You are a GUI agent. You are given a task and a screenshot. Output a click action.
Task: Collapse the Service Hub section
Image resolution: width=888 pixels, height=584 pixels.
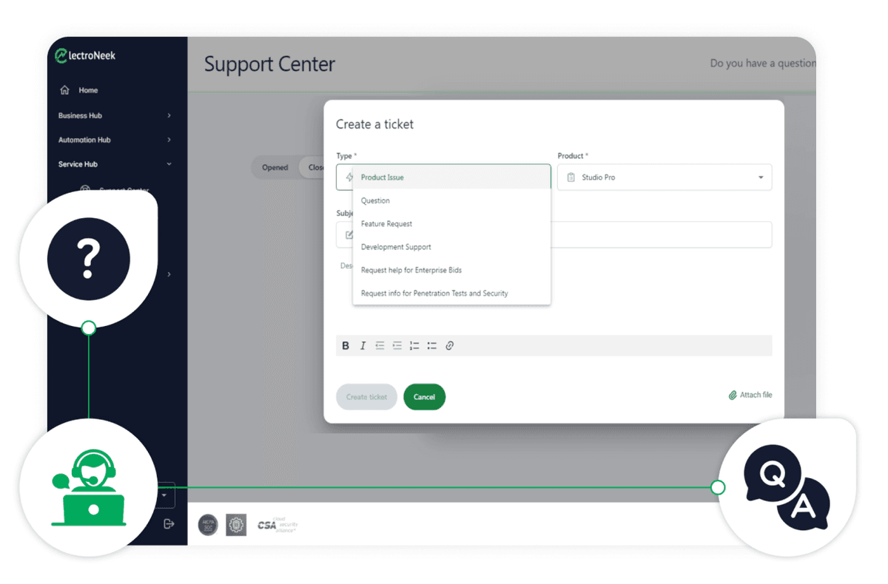[115, 164]
